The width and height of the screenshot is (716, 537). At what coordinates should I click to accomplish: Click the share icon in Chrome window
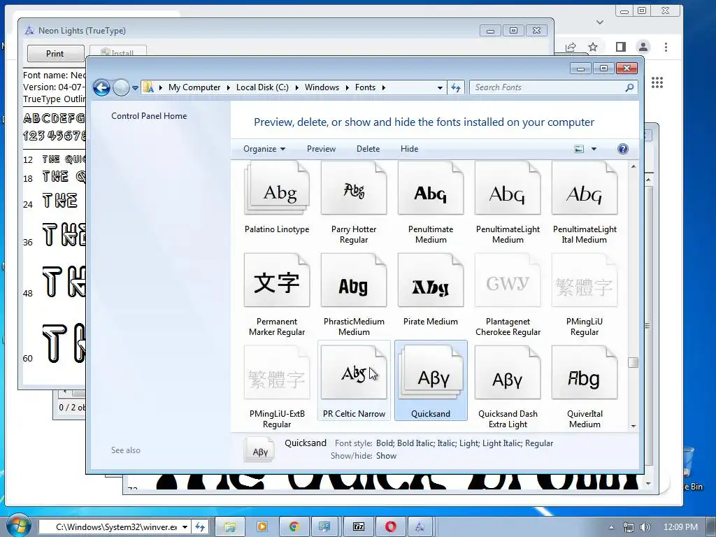571,47
